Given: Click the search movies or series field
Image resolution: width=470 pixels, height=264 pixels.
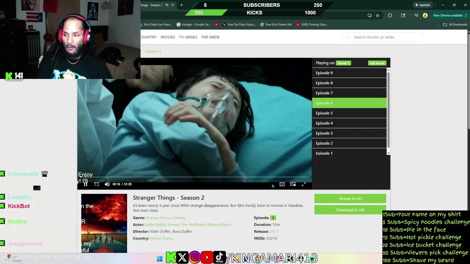Looking at the screenshot, I should (x=382, y=37).
